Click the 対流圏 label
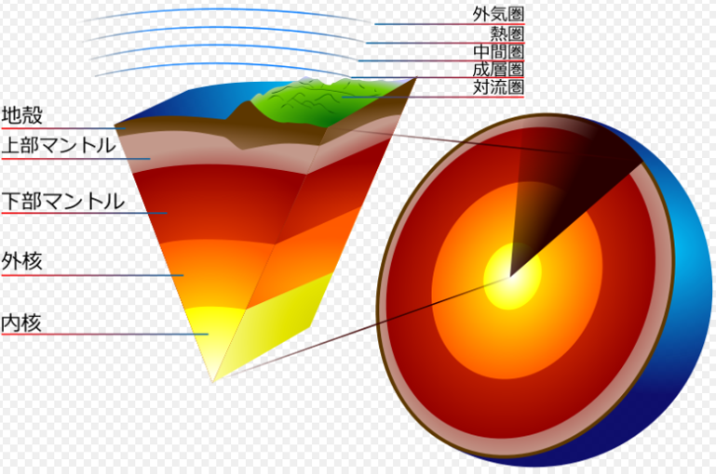 pyautogui.click(x=498, y=87)
